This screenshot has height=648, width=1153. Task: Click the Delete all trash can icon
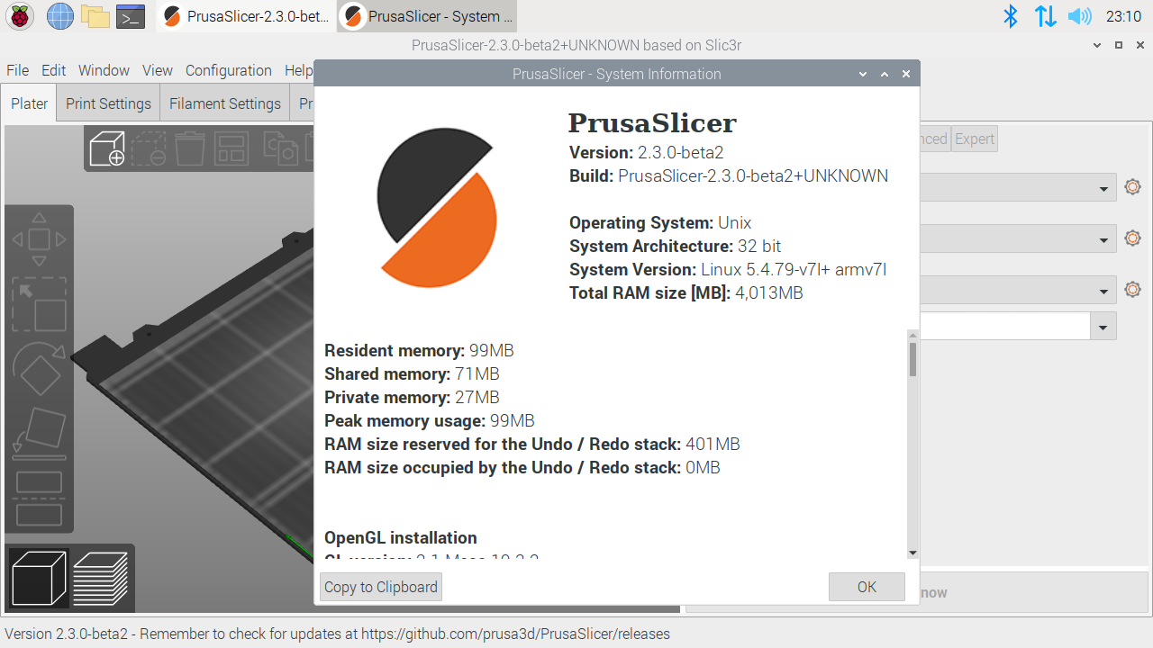190,148
